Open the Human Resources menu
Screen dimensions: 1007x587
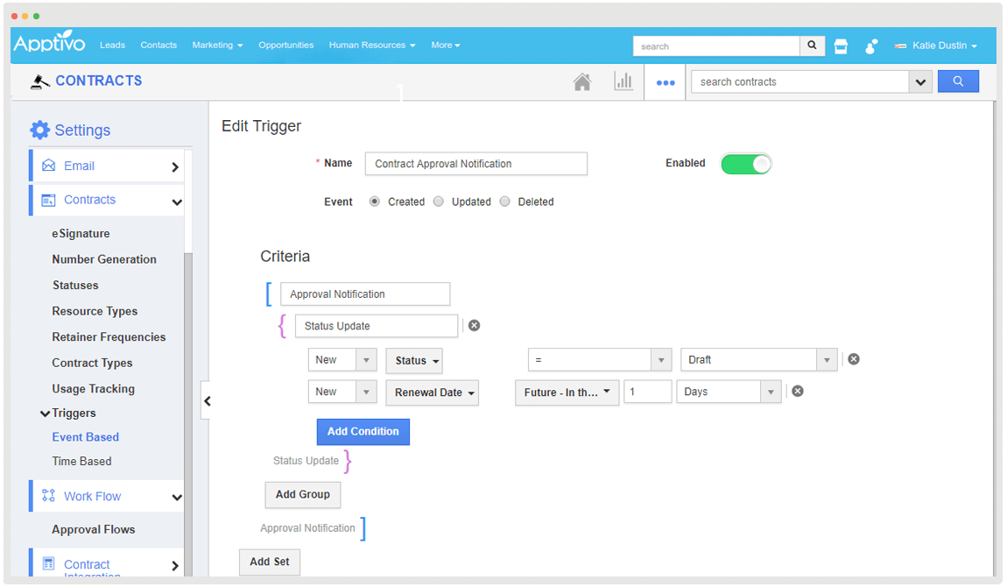click(371, 46)
